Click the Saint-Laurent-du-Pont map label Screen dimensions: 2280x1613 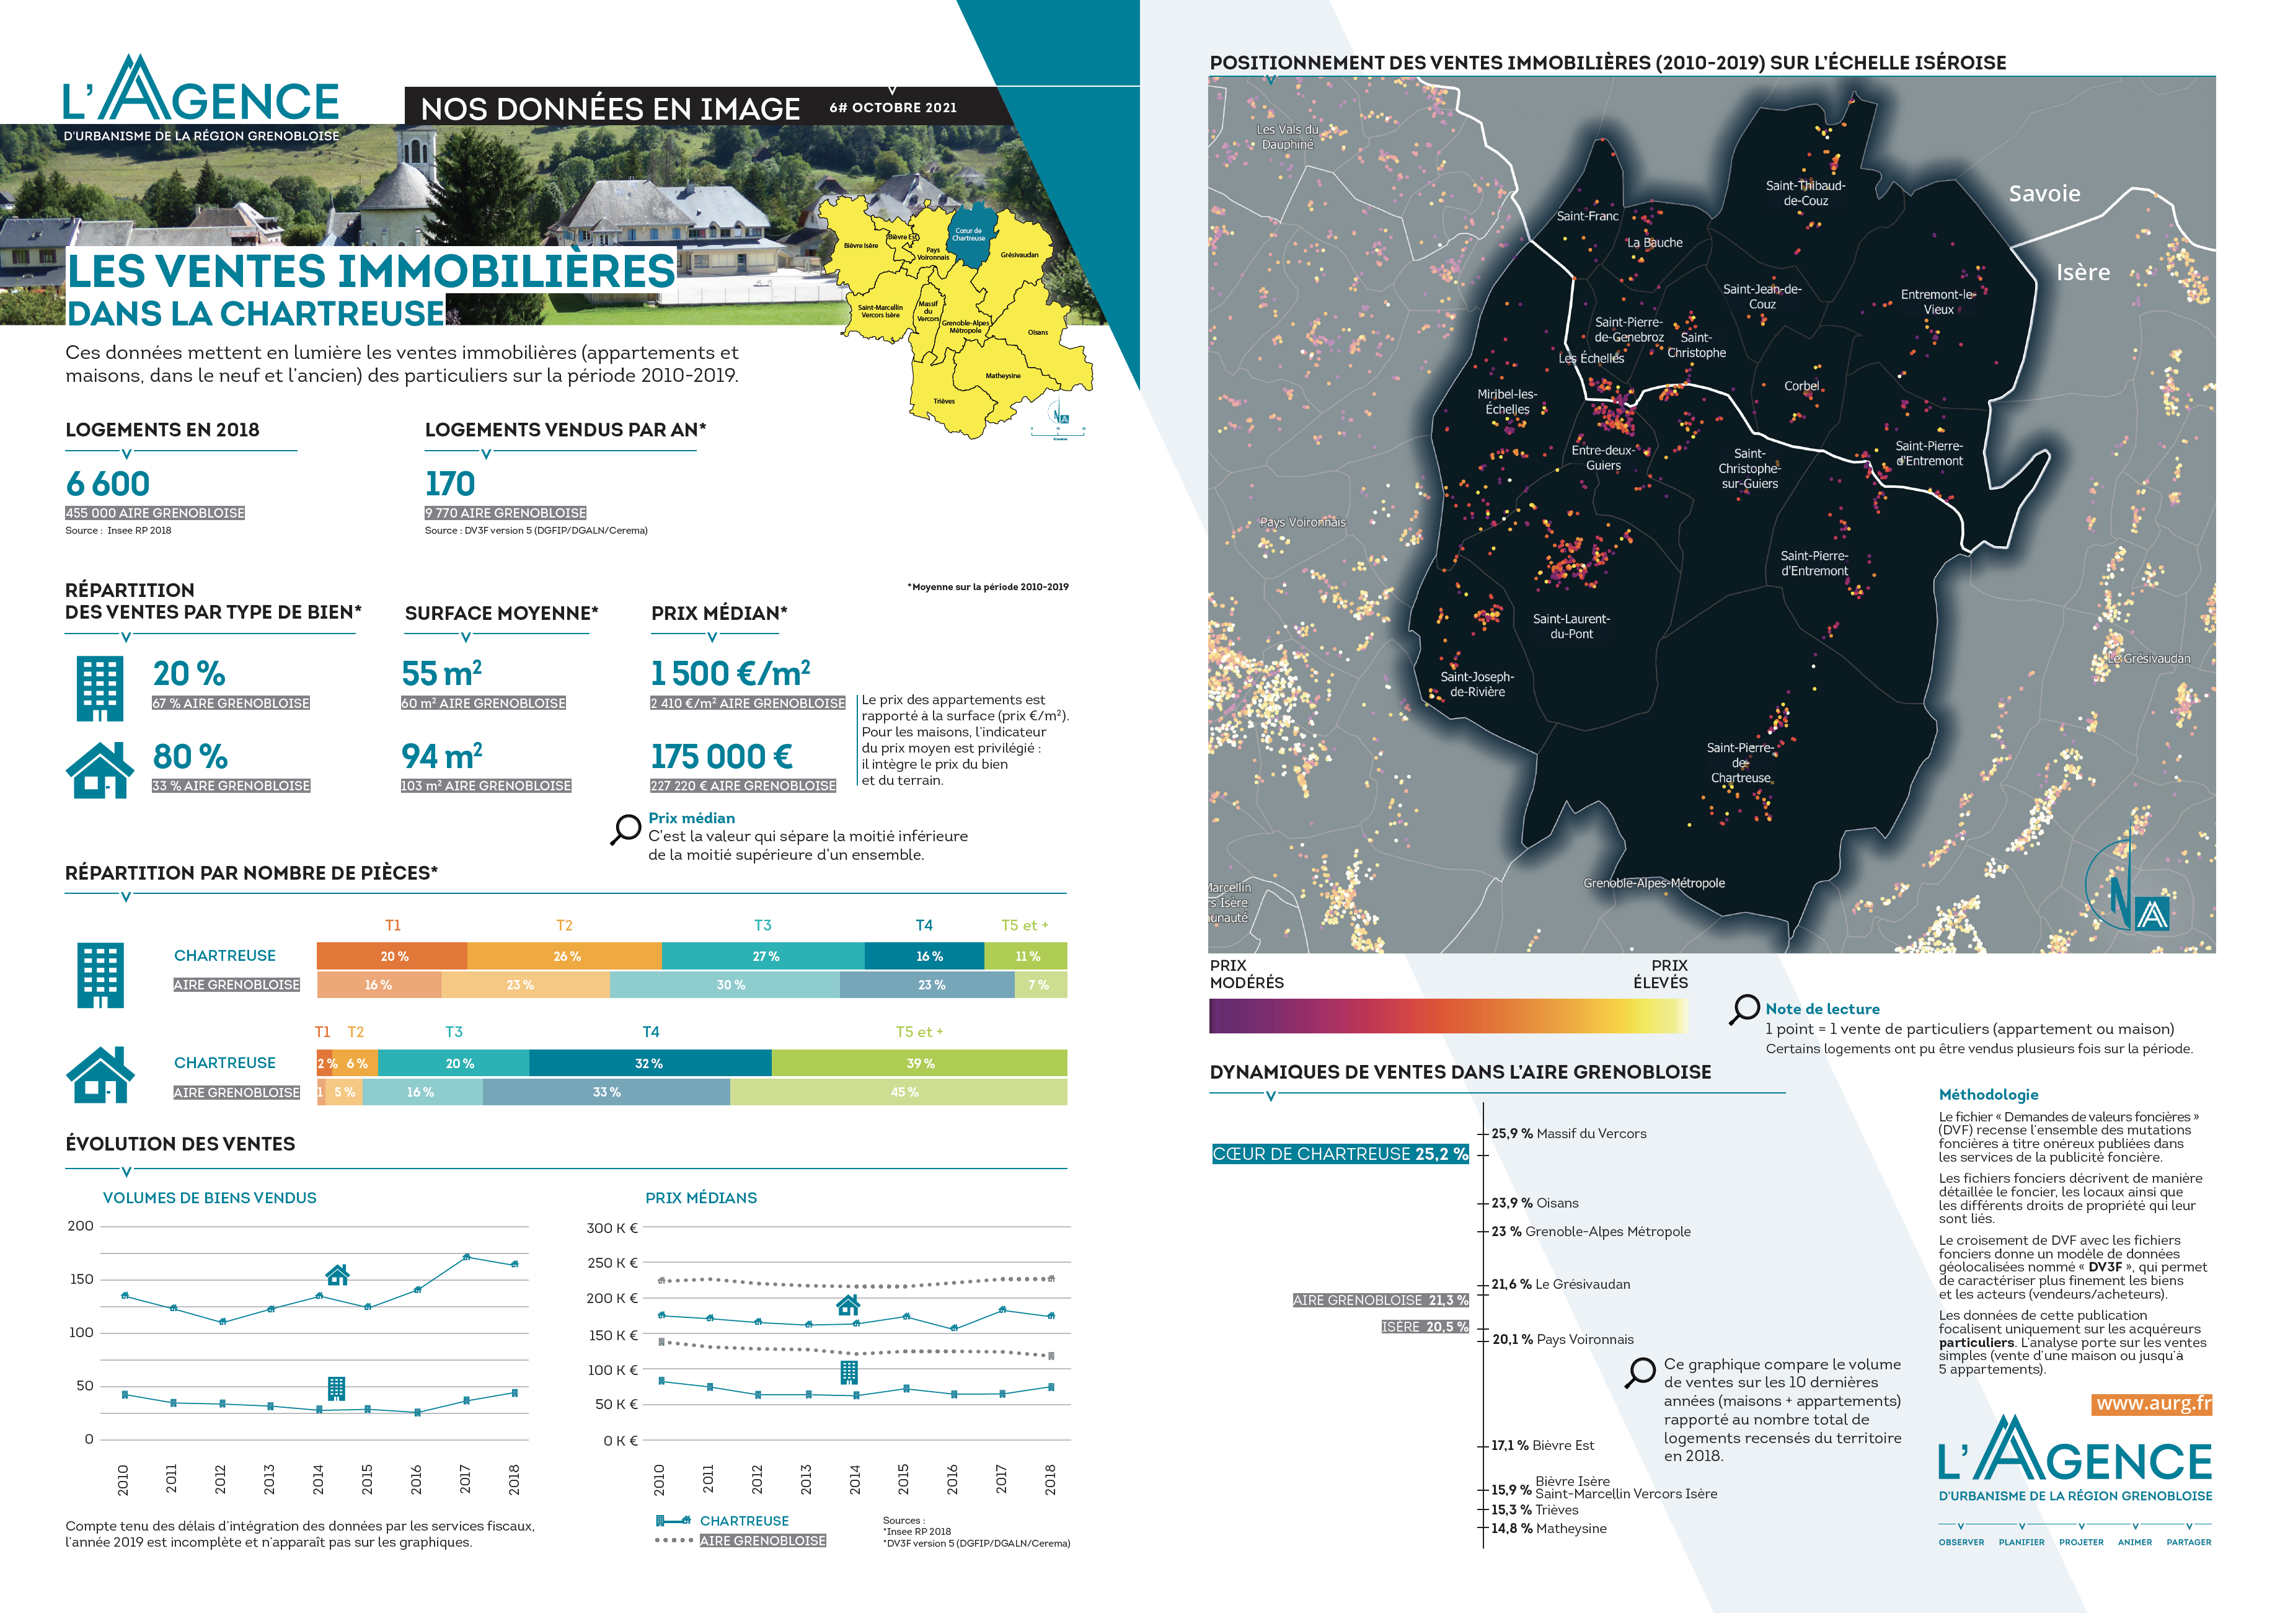(x=1571, y=625)
